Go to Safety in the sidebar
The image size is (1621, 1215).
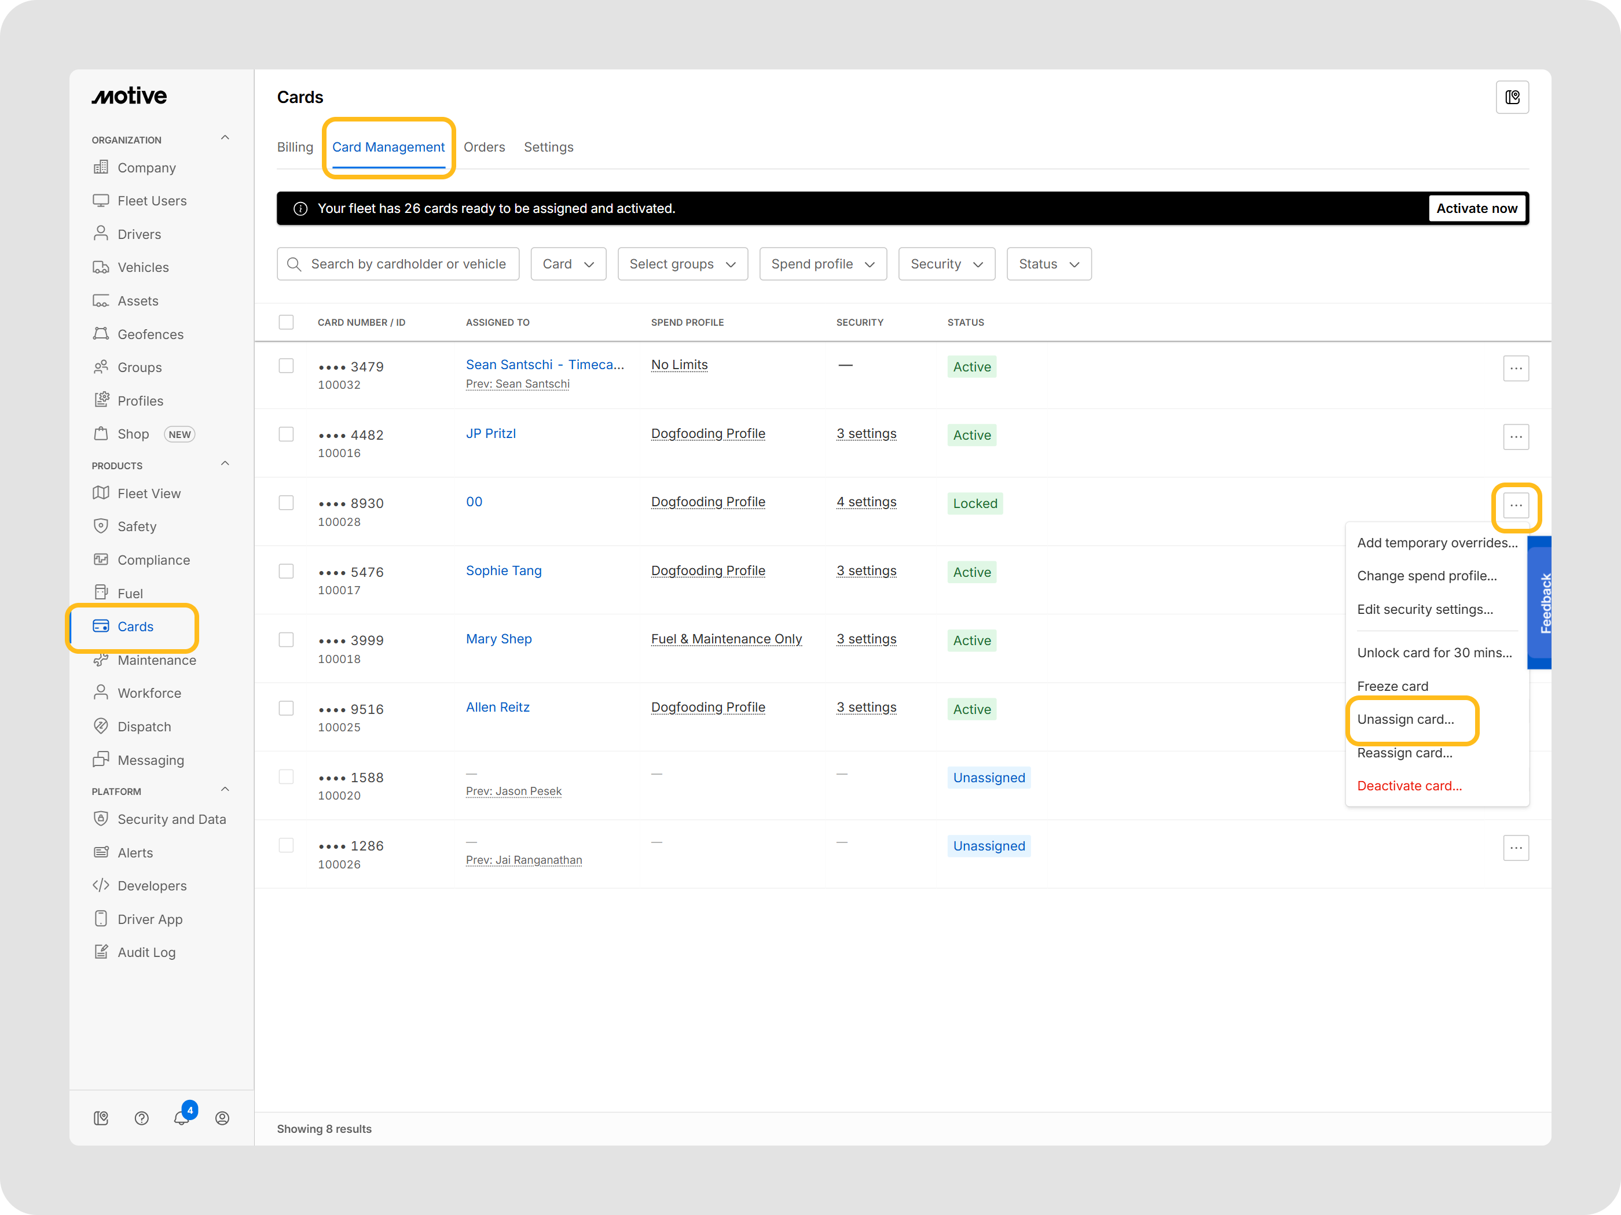pos(136,526)
